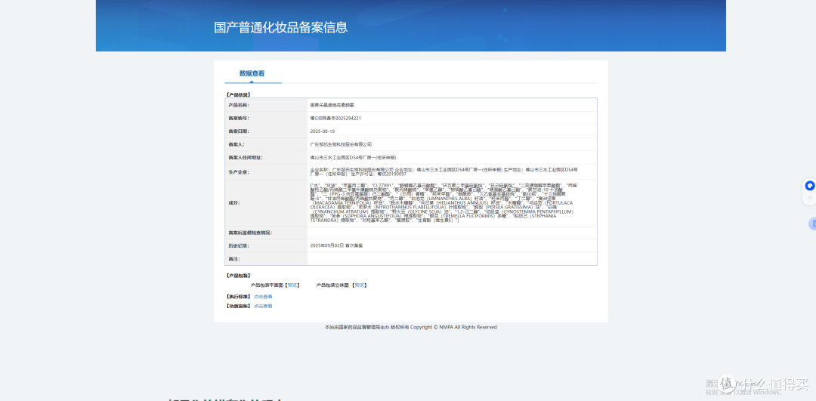Click 预览 link for 产品包装立体图

(359, 285)
